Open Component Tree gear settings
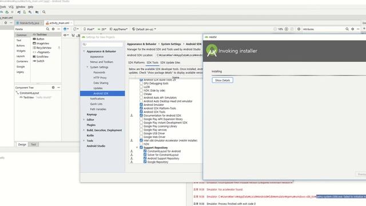Image resolution: width=366 pixels, height=206 pixels. pyautogui.click(x=53, y=88)
